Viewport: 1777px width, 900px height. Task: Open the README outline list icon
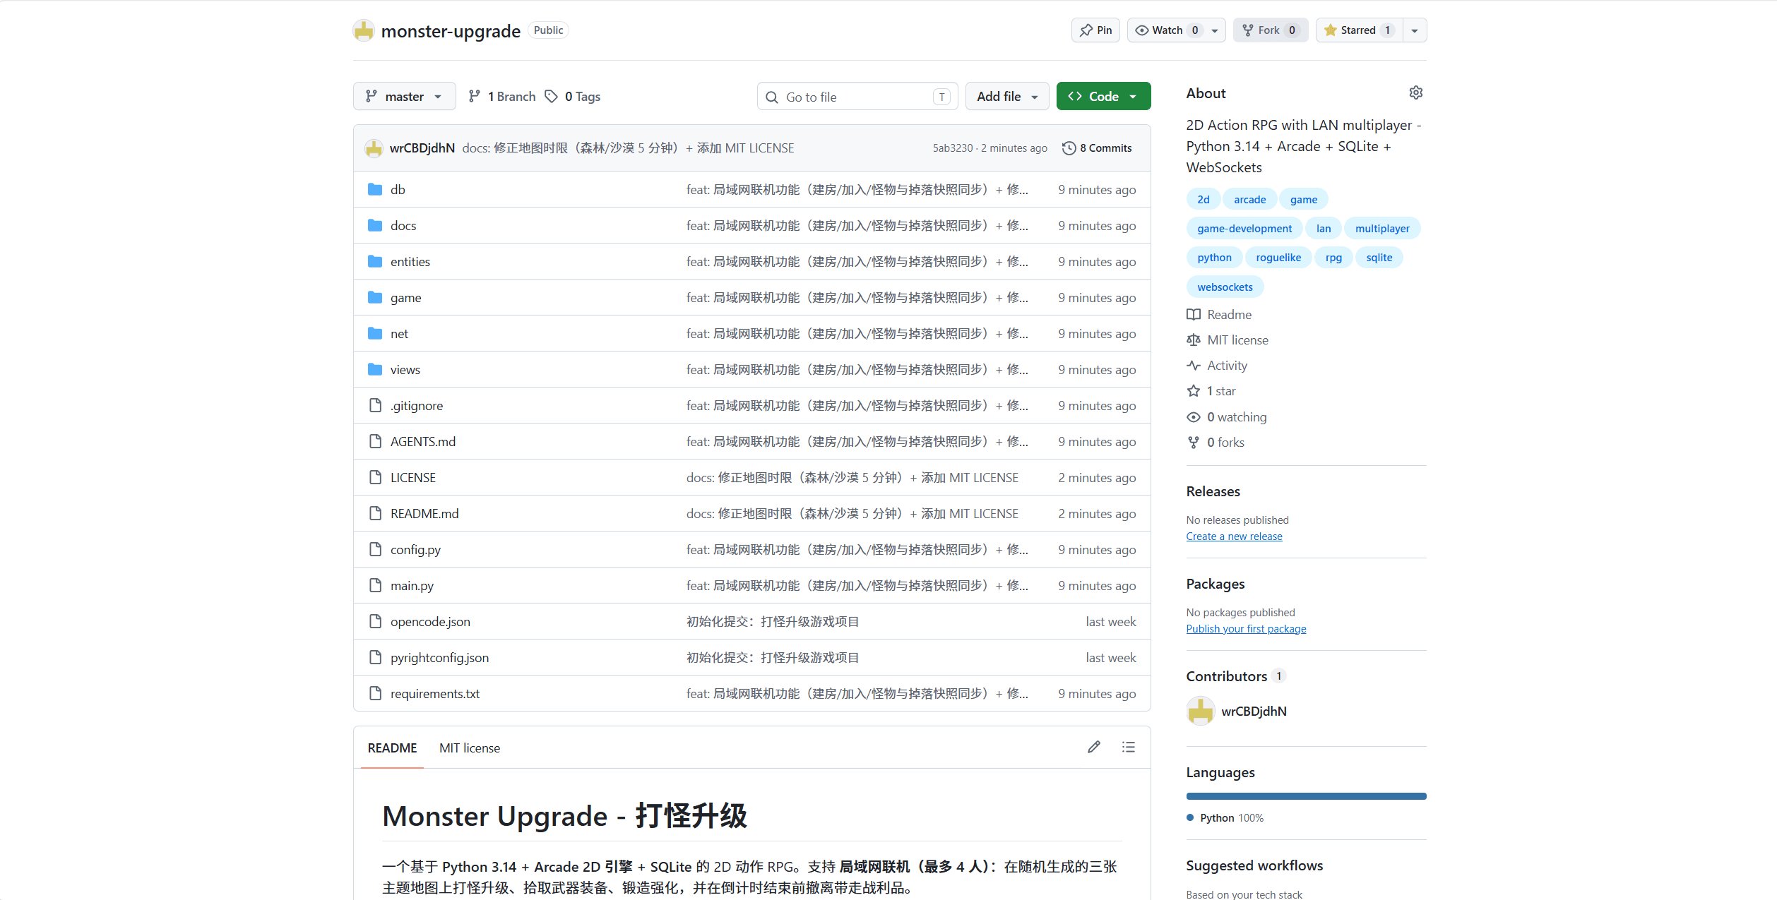click(x=1129, y=747)
